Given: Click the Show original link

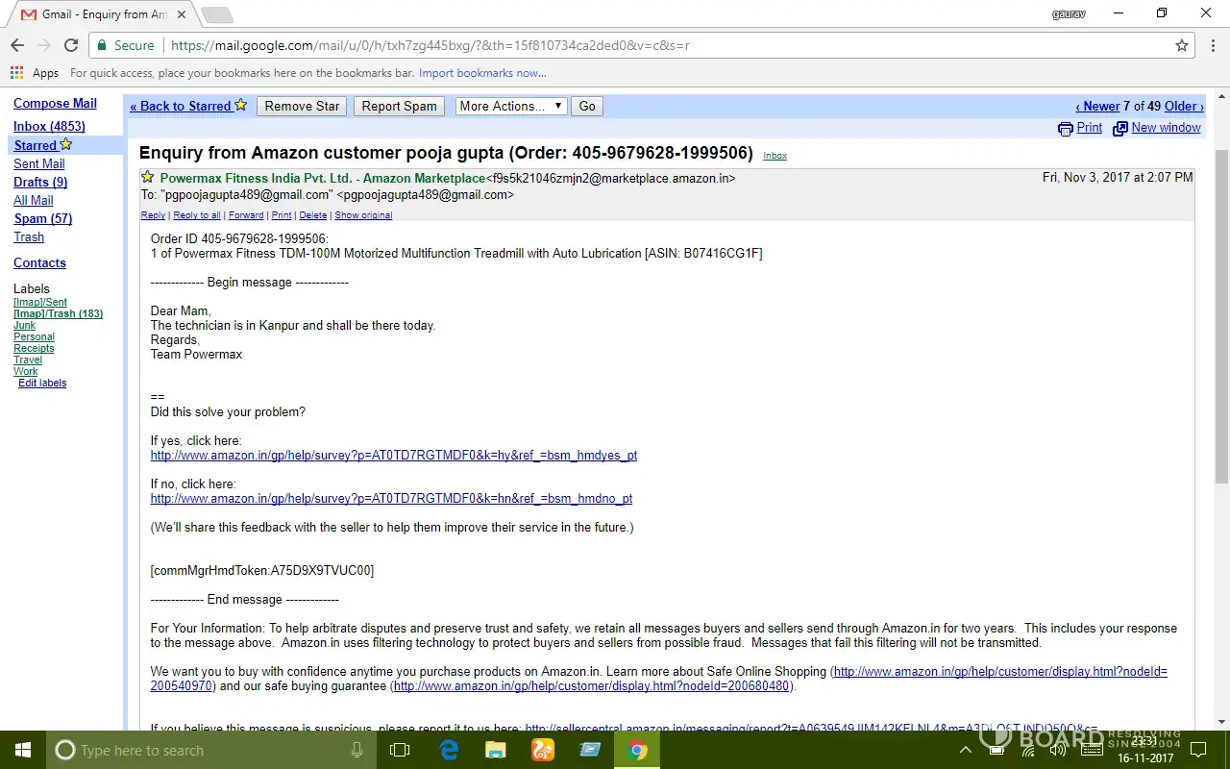Looking at the screenshot, I should [363, 215].
